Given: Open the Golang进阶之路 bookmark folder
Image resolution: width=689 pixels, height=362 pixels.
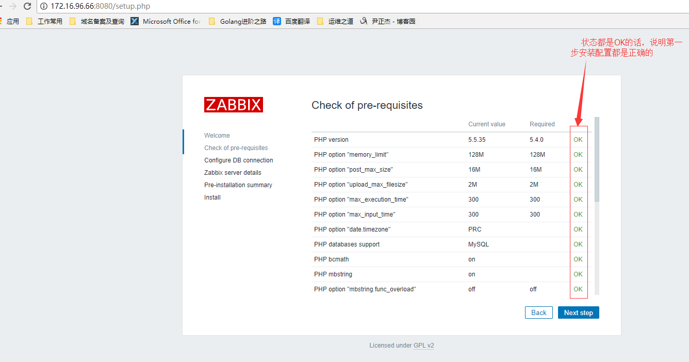Looking at the screenshot, I should [237, 21].
